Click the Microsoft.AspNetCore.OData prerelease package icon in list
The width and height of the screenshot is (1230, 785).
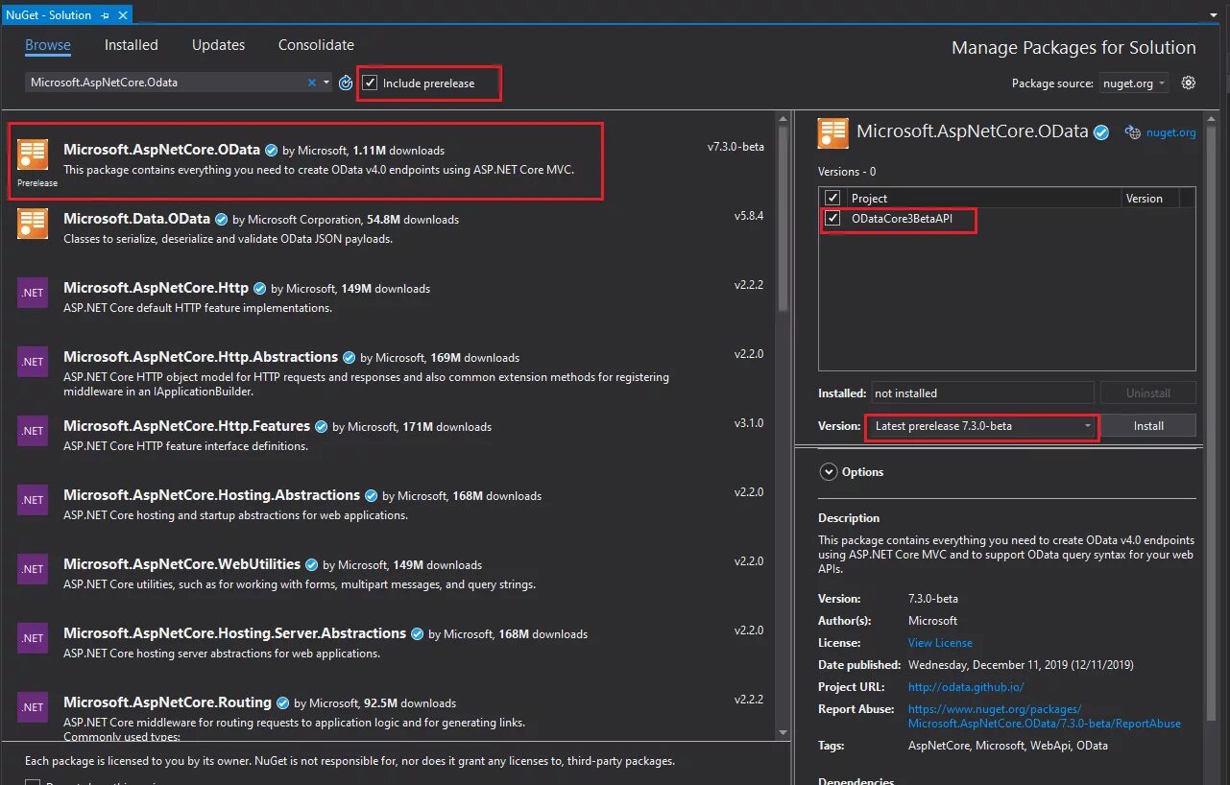(33, 156)
